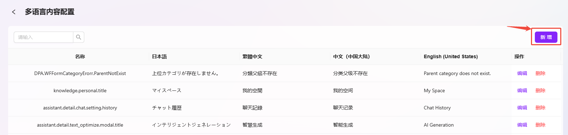This screenshot has width=568, height=135.
Task: Focus the 请输入 search field
Action: pos(43,37)
